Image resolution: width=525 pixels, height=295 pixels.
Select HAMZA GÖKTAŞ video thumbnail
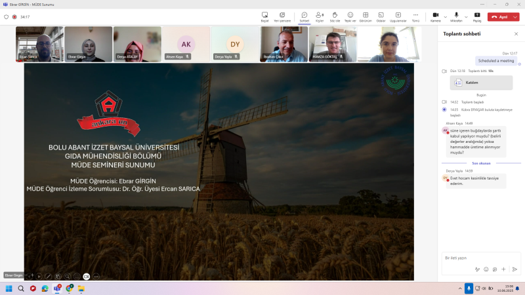(333, 44)
